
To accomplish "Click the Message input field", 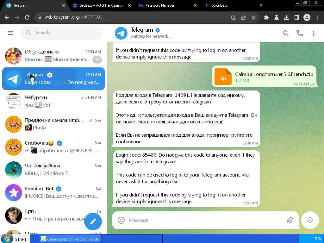I will click(206, 220).
